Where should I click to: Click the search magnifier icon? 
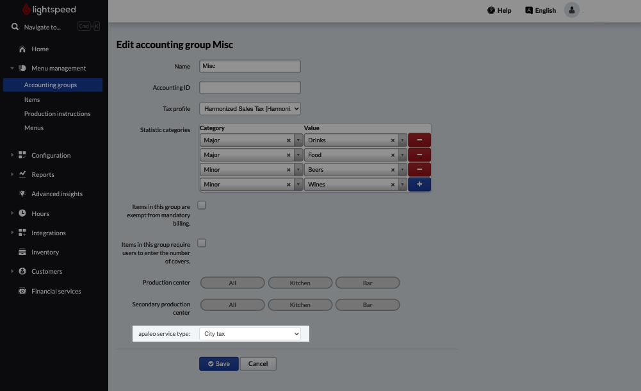pyautogui.click(x=15, y=26)
